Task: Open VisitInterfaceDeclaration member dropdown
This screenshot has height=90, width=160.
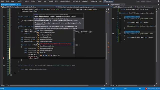Action: (x=82, y=7)
